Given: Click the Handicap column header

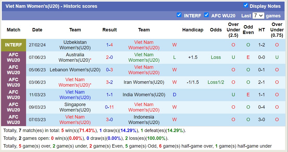Looking at the screenshot, I should [x=193, y=30].
